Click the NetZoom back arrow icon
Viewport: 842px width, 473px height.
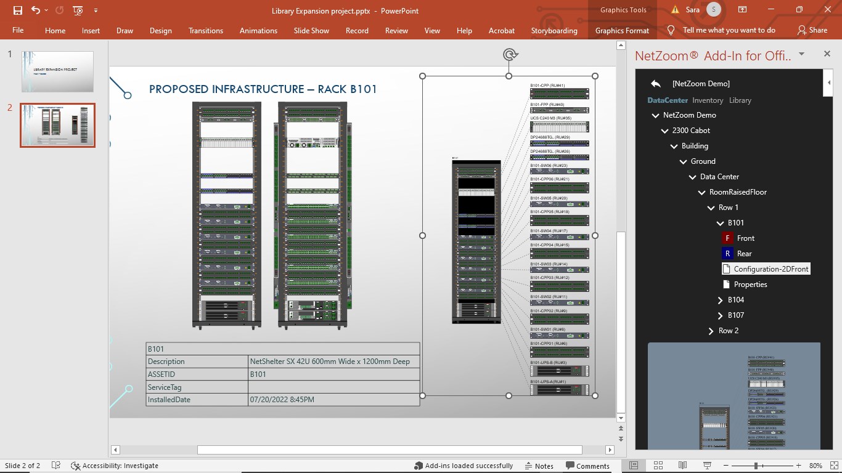point(656,84)
